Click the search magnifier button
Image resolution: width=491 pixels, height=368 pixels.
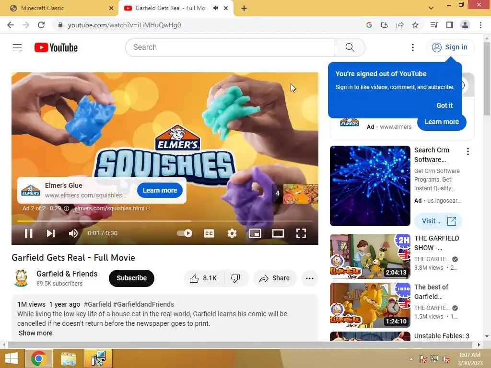point(350,47)
